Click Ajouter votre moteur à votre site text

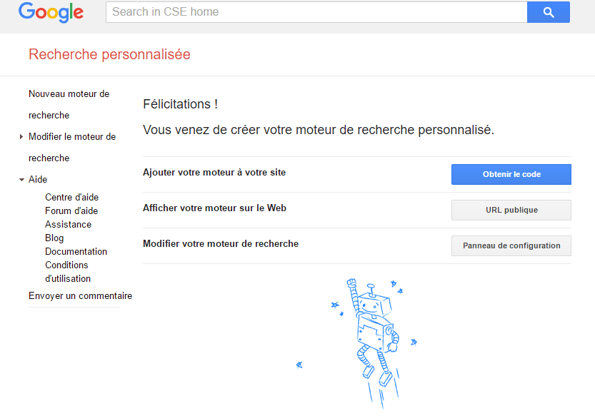click(x=214, y=173)
